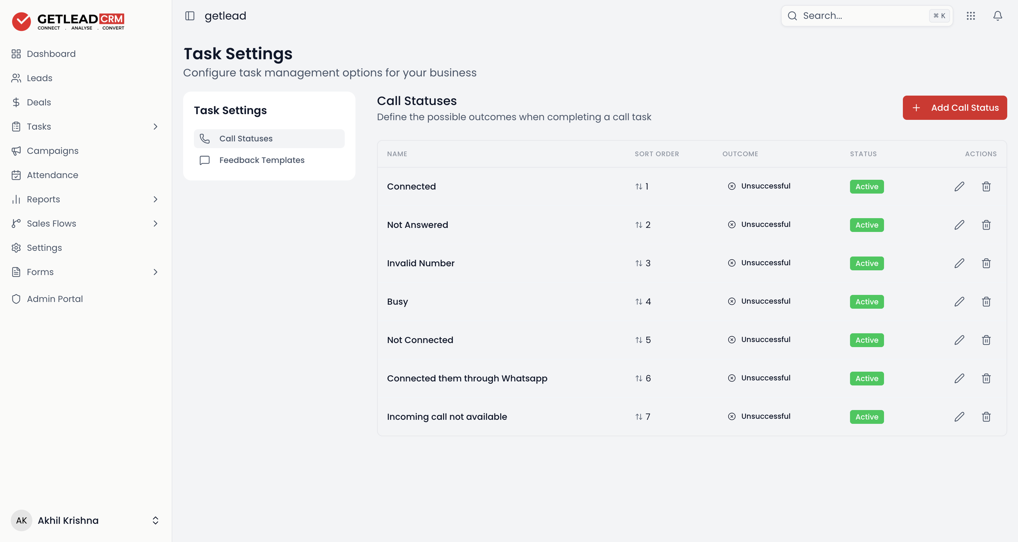
Task: Click the sort order handle for Invalid Number
Action: pos(639,263)
